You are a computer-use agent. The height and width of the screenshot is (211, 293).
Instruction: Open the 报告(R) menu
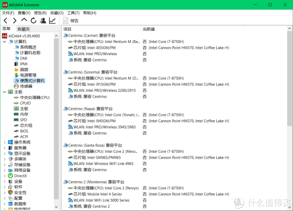point(40,13)
